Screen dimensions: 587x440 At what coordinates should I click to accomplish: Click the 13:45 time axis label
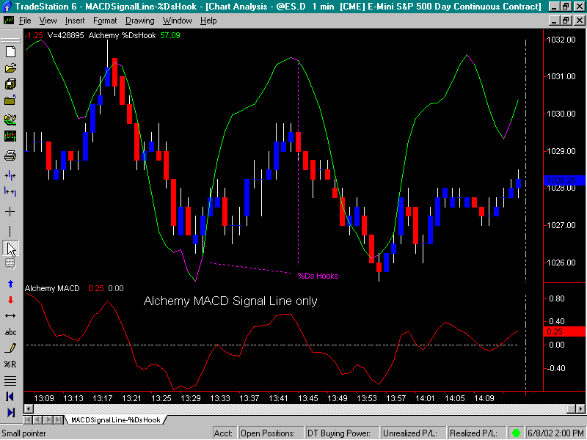[x=307, y=398]
